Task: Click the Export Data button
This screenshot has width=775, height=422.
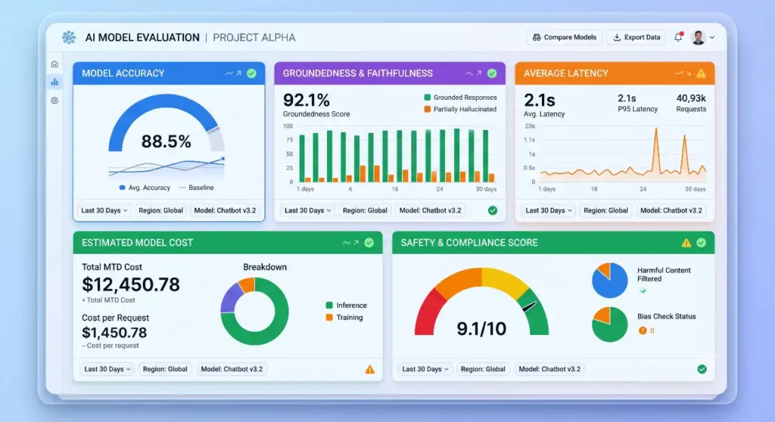Action: (636, 37)
